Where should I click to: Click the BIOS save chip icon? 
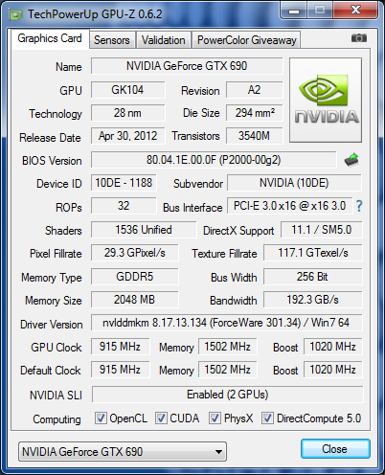[x=351, y=160]
